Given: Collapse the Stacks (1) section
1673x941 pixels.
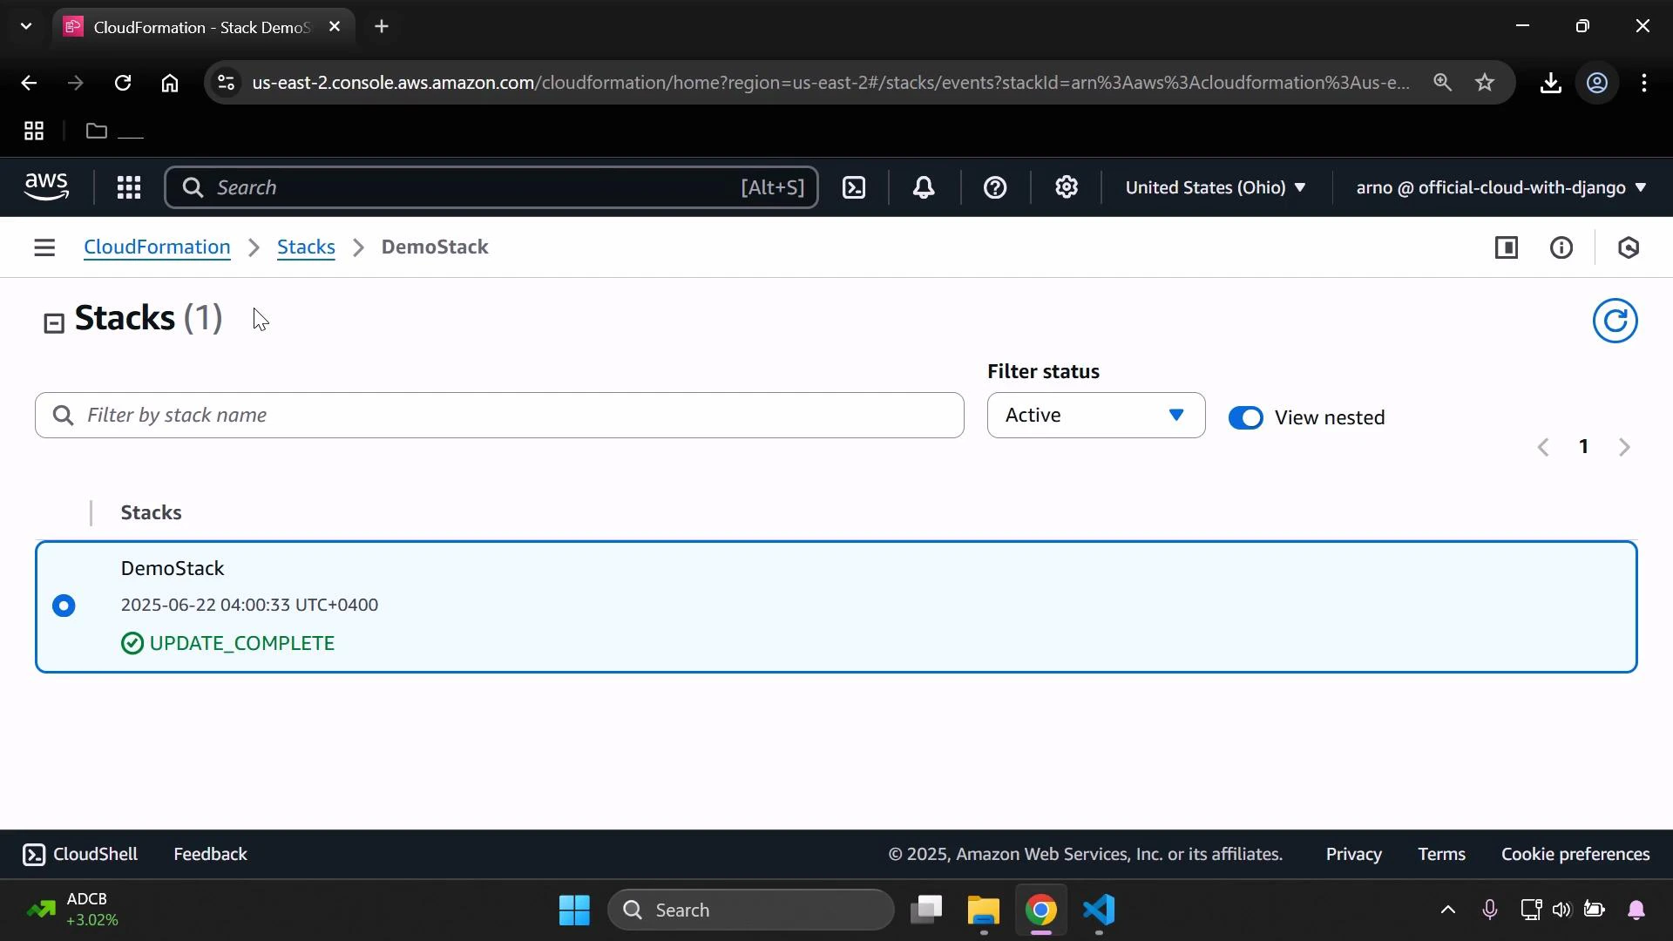Looking at the screenshot, I should coord(54,322).
